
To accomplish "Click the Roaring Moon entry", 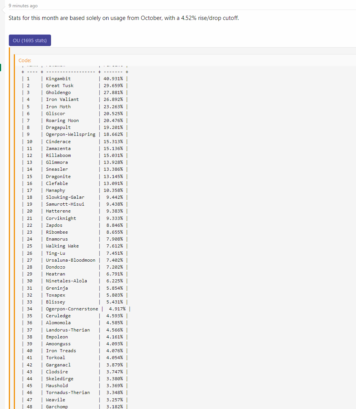I will click(x=62, y=120).
